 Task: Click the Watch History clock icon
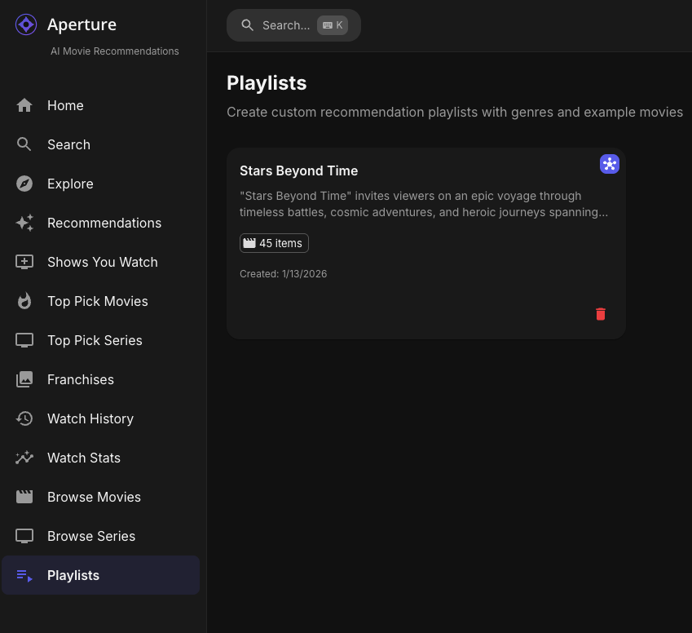point(24,418)
